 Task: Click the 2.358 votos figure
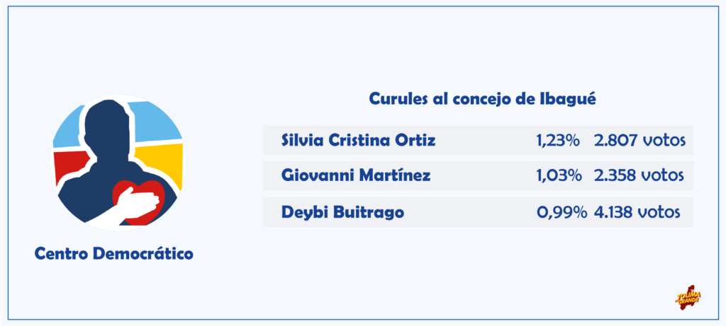639,176
